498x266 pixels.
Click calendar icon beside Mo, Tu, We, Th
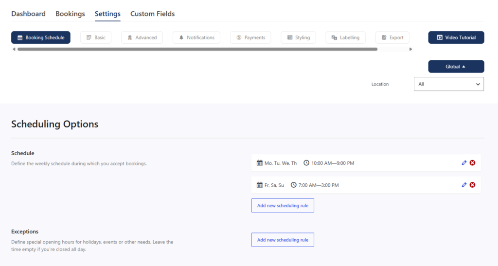click(x=260, y=163)
